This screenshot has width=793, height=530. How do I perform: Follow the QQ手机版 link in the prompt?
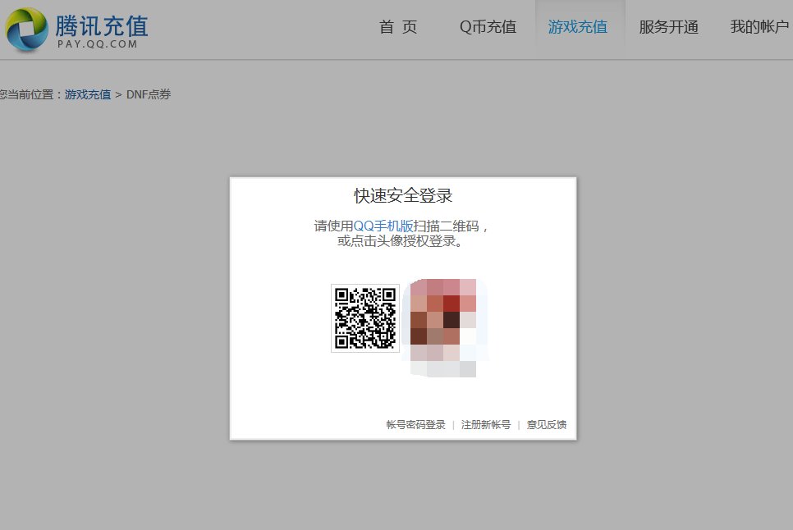[383, 228]
